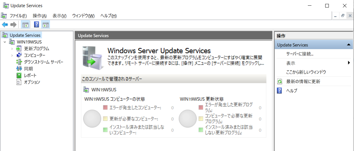Click 更新が必要なコンピューター: label
Viewport: 354px width, 151px height.
[x=133, y=119]
